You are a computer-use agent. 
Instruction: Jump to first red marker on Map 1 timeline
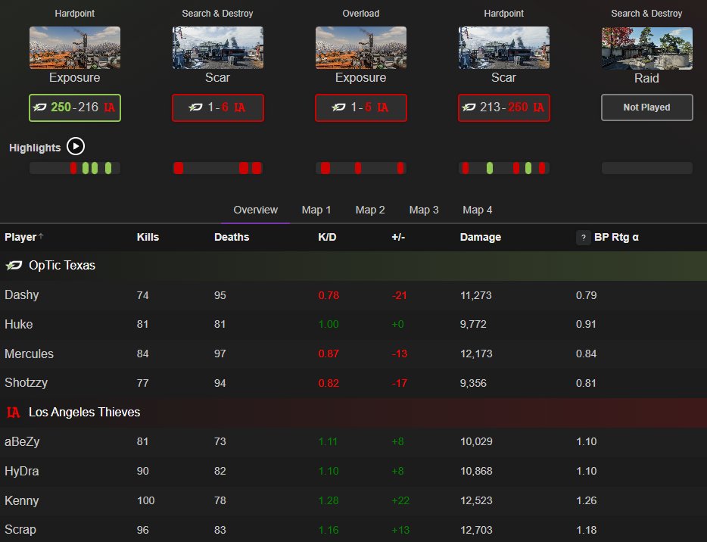pyautogui.click(x=73, y=168)
